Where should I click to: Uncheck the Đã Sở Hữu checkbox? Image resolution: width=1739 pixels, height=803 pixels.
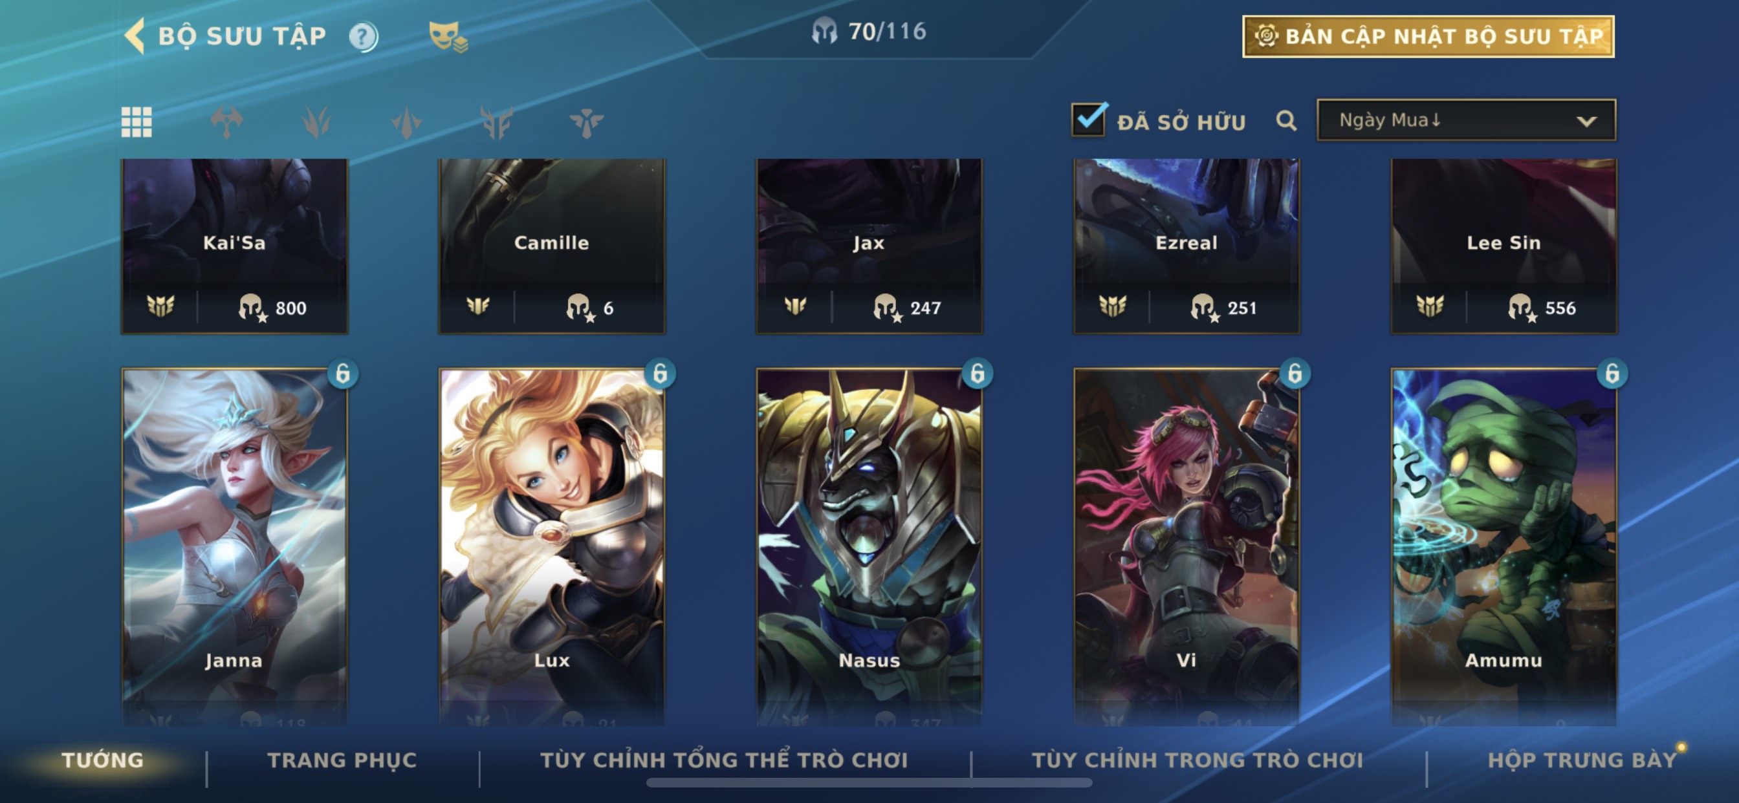(1089, 120)
